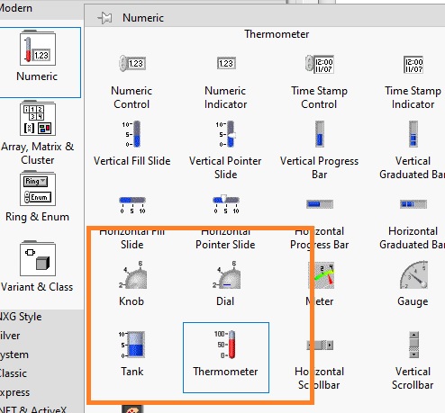Screen dimensions: 445x413
Task: Open the Ring & Enum subpalette
Action: pos(38,196)
